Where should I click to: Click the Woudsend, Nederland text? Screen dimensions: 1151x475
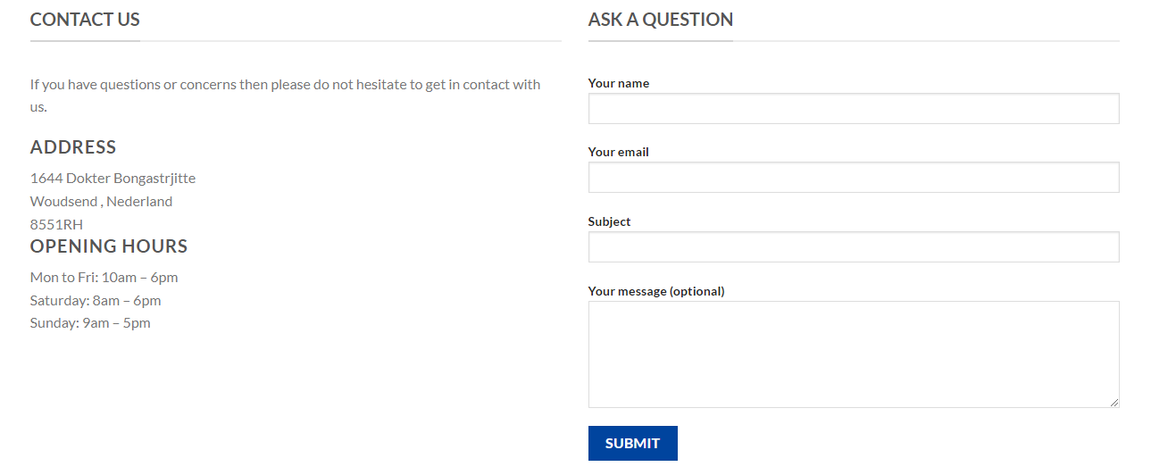pyautogui.click(x=101, y=201)
